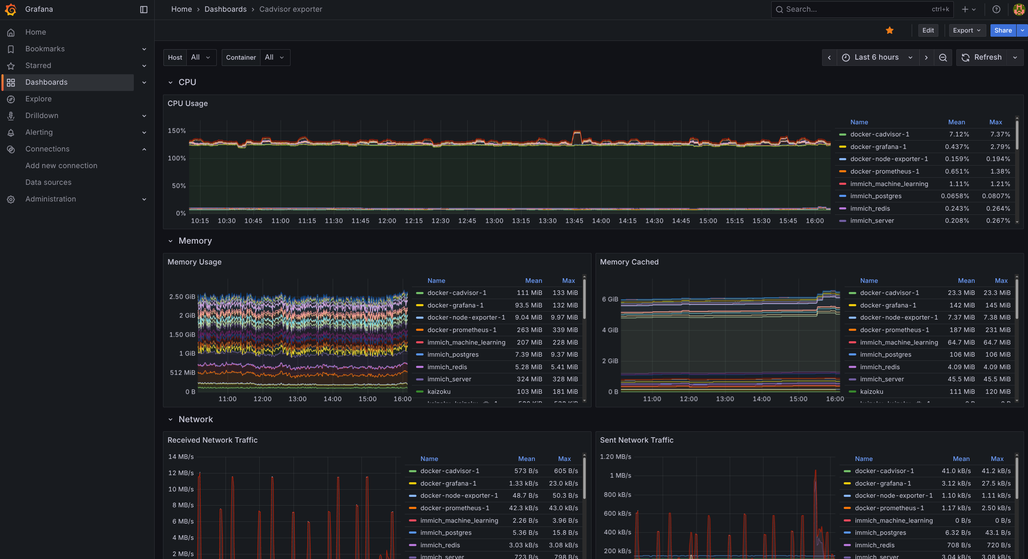Toggle immich_redis series in Memory Usage legend

click(447, 367)
